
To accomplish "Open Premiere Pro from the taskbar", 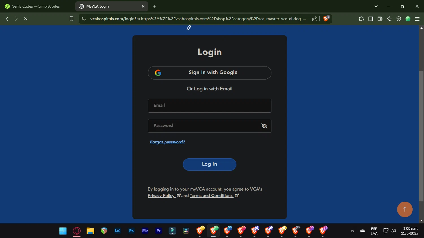I will [x=159, y=231].
